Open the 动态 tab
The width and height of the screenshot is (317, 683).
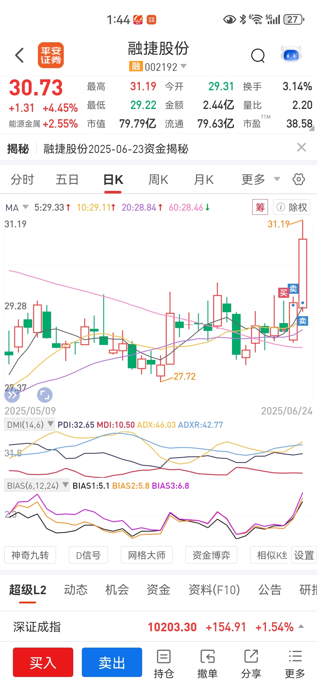76,590
